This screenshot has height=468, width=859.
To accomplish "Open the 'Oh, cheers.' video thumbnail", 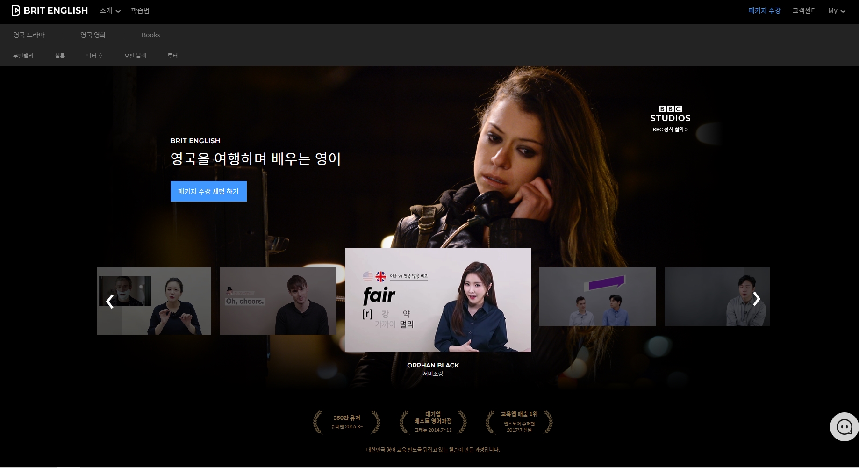I will [x=278, y=301].
